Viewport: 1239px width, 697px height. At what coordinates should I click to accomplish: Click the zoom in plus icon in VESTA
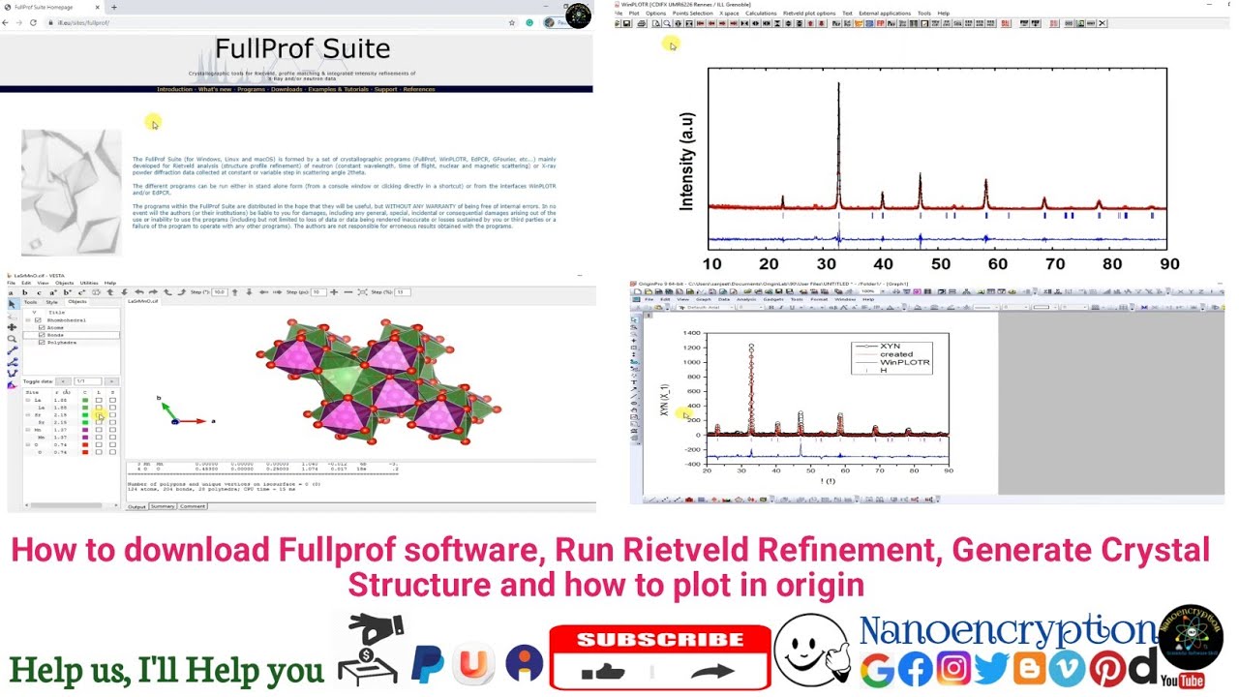tap(334, 291)
